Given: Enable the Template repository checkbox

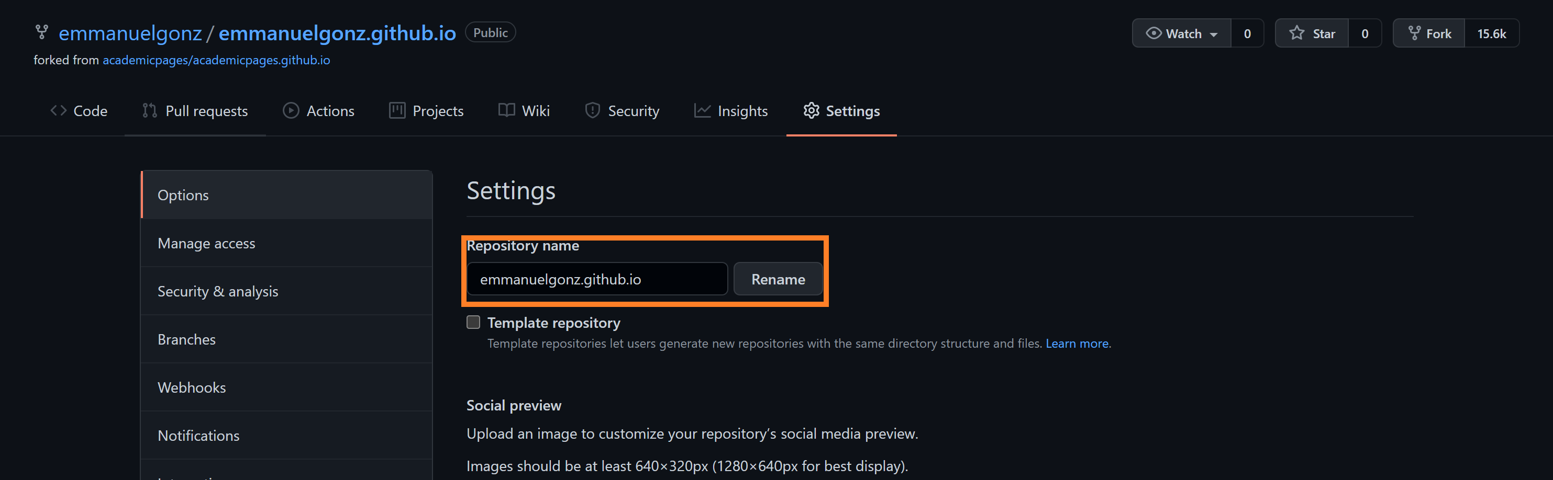Looking at the screenshot, I should point(473,322).
